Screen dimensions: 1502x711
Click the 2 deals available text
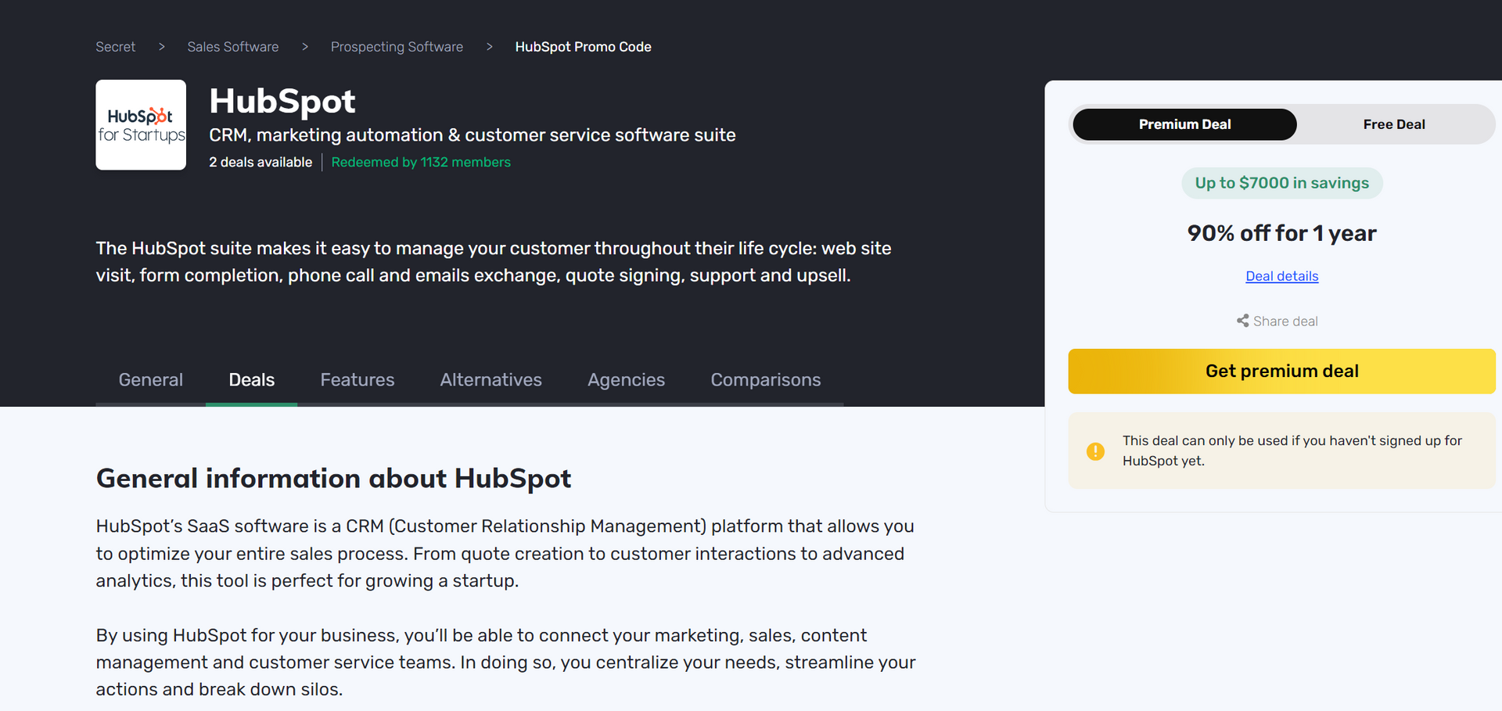(x=261, y=162)
